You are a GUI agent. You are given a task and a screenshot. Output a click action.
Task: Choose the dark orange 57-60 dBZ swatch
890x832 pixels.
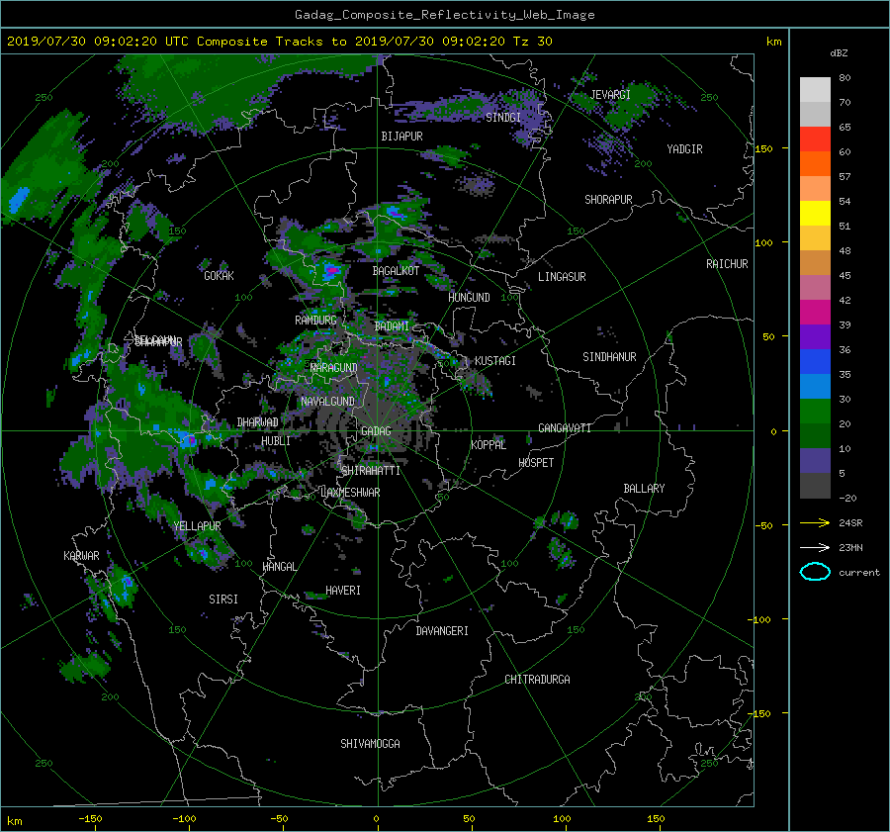point(815,163)
